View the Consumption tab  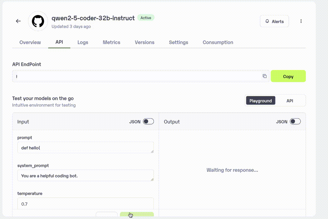(x=218, y=42)
